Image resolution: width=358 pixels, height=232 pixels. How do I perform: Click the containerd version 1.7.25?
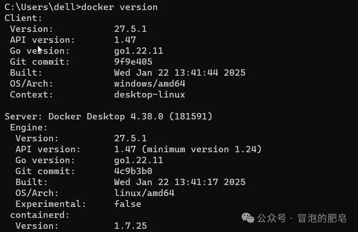coord(130,226)
